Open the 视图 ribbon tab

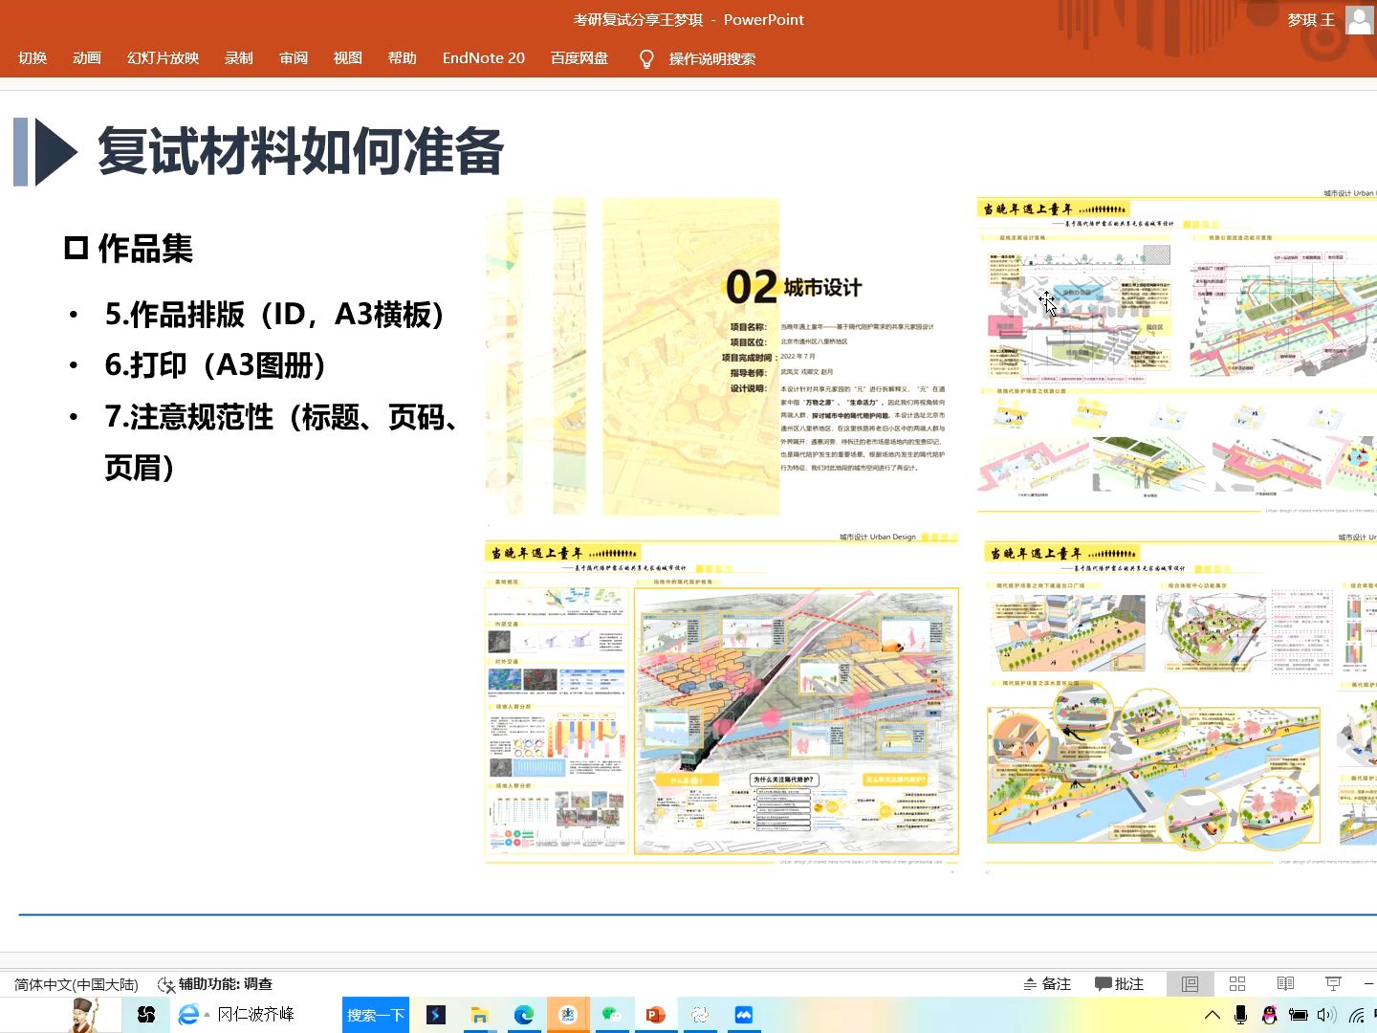pyautogui.click(x=348, y=58)
